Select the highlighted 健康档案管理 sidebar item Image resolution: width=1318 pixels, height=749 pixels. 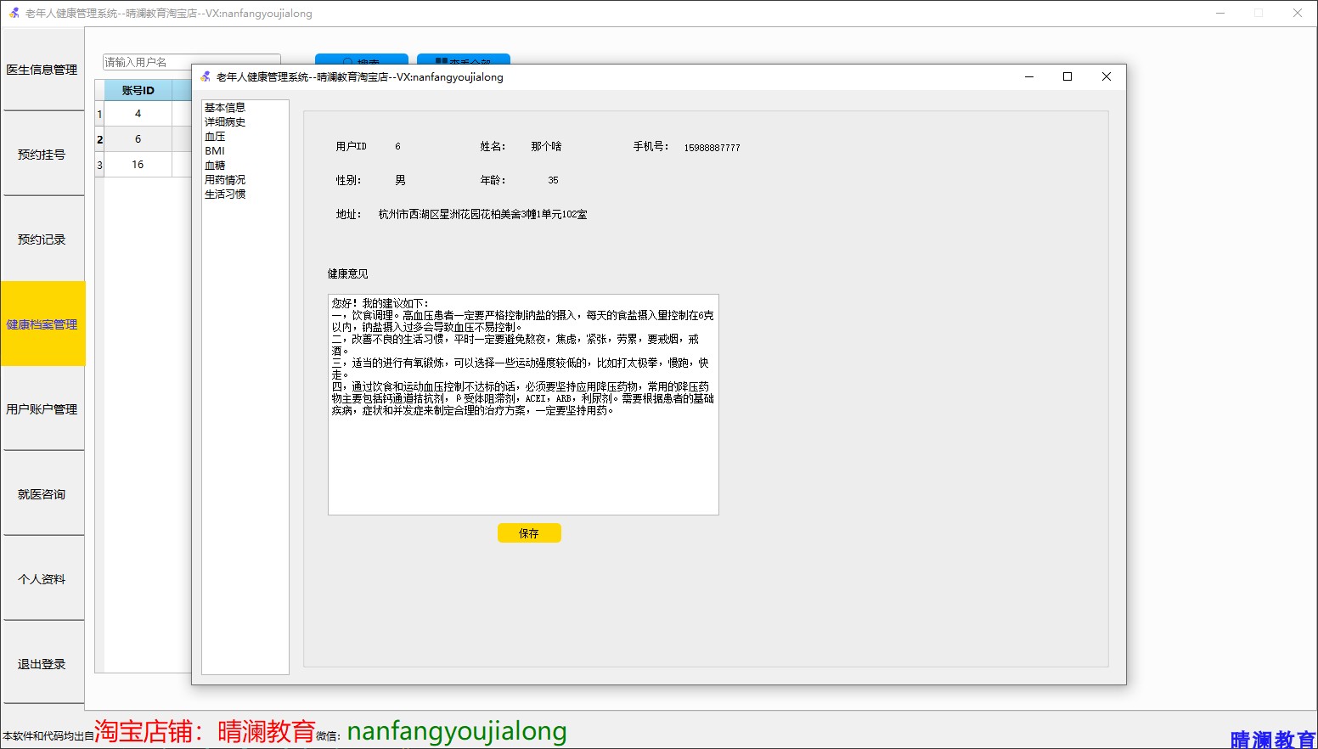pos(42,324)
